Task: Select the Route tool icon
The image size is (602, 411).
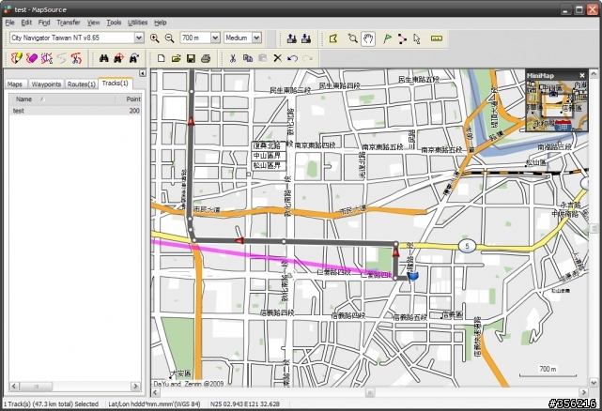Action: coord(402,38)
